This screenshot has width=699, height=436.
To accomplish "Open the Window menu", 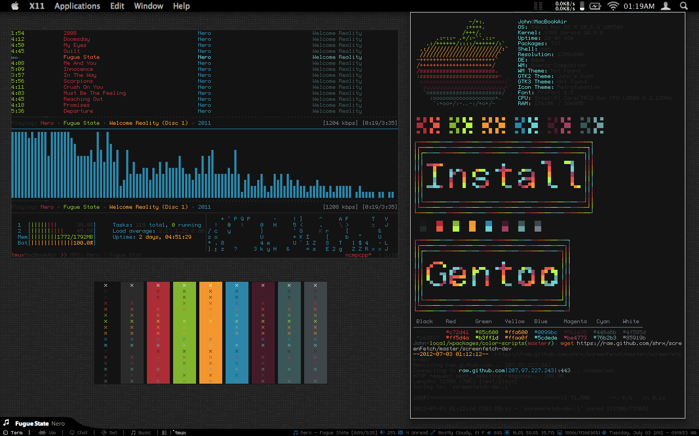I will pos(149,6).
